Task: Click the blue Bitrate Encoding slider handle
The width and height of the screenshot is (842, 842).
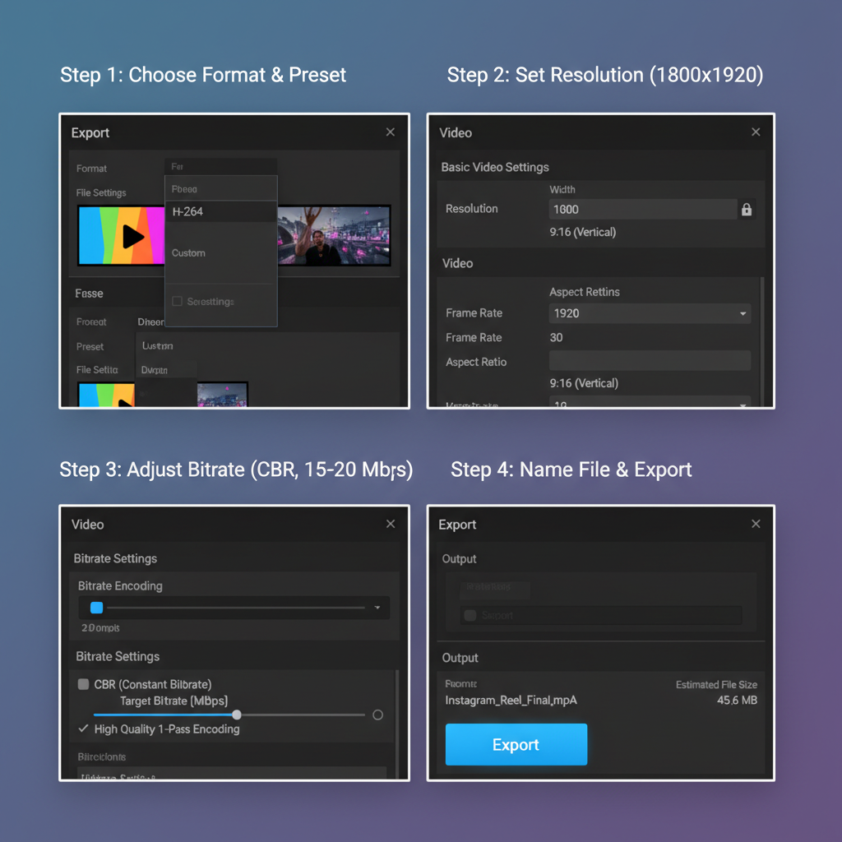Action: pyautogui.click(x=97, y=608)
